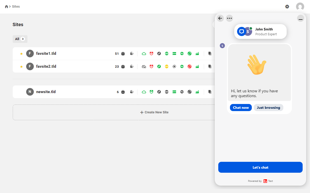Click green striped-circle SEO icon for favsite1.tld

click(x=167, y=54)
